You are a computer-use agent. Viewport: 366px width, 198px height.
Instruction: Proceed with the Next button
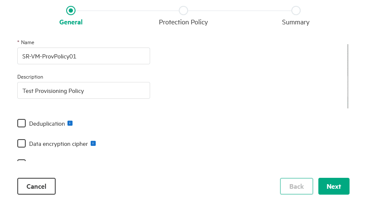pos(334,186)
